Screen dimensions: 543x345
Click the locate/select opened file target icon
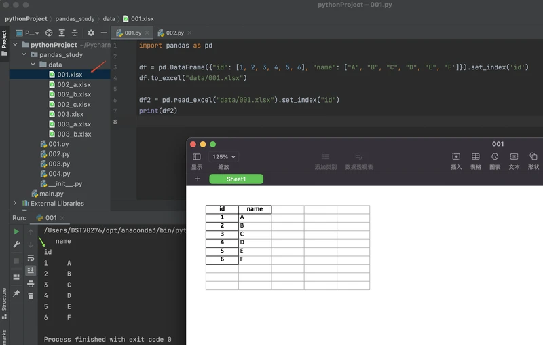coord(49,33)
